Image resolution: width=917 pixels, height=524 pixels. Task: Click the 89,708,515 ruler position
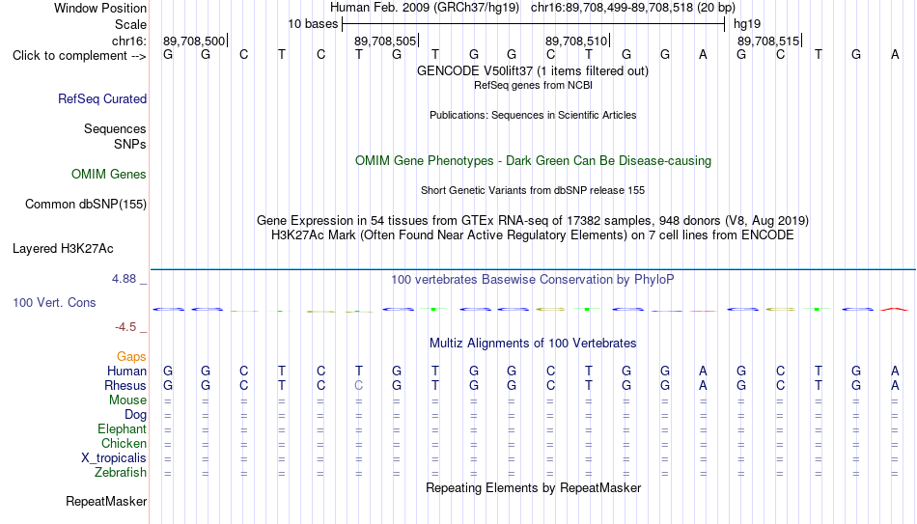click(768, 41)
